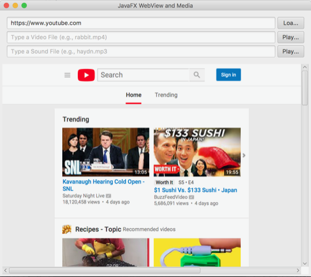Open the BuzzFeedVideo channel link

point(171,197)
